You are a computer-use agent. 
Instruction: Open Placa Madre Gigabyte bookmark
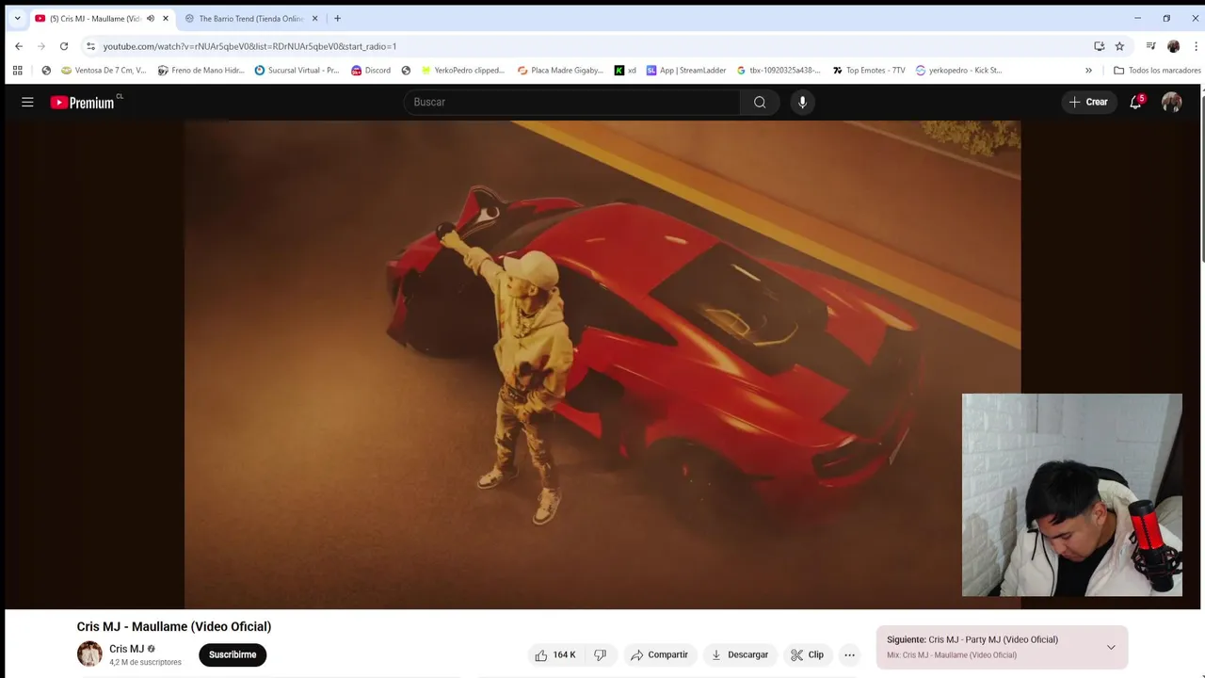click(x=560, y=70)
